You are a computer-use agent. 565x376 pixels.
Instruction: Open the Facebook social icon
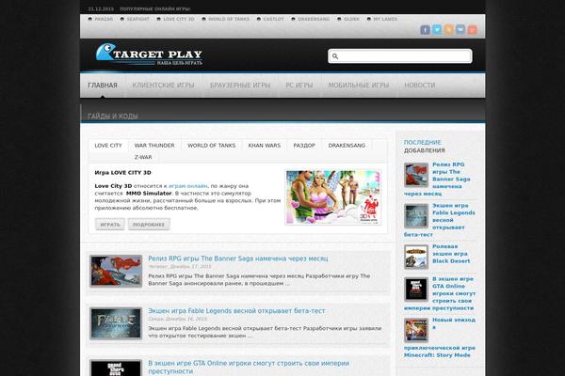426,30
